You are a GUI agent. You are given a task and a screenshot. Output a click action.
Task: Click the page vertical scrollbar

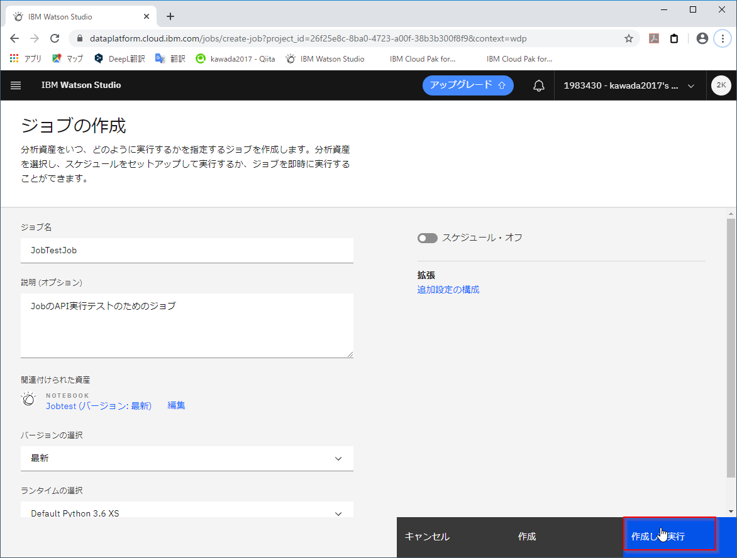click(731, 347)
